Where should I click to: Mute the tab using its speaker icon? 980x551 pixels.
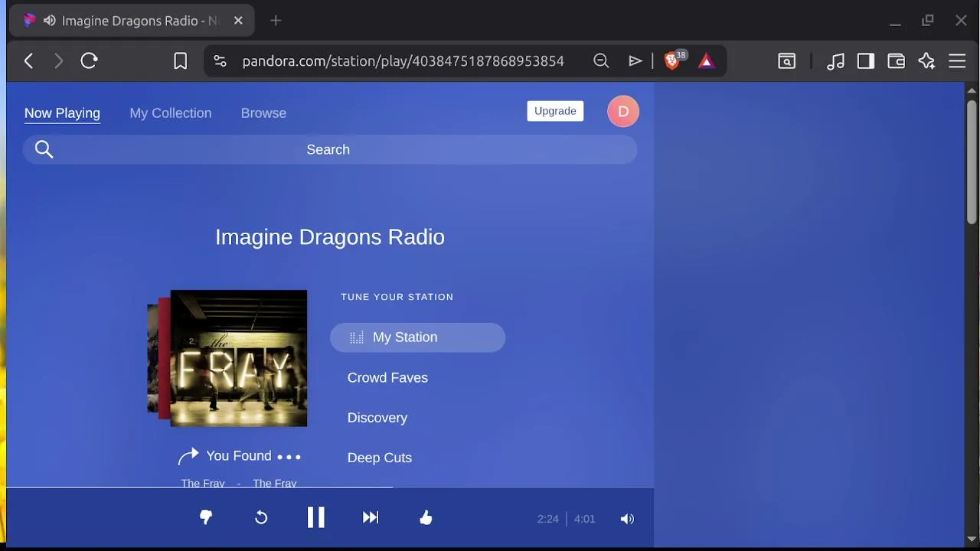(x=50, y=21)
